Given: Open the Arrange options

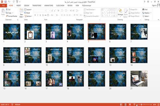Looking at the screenshot, I should (x=120, y=13).
